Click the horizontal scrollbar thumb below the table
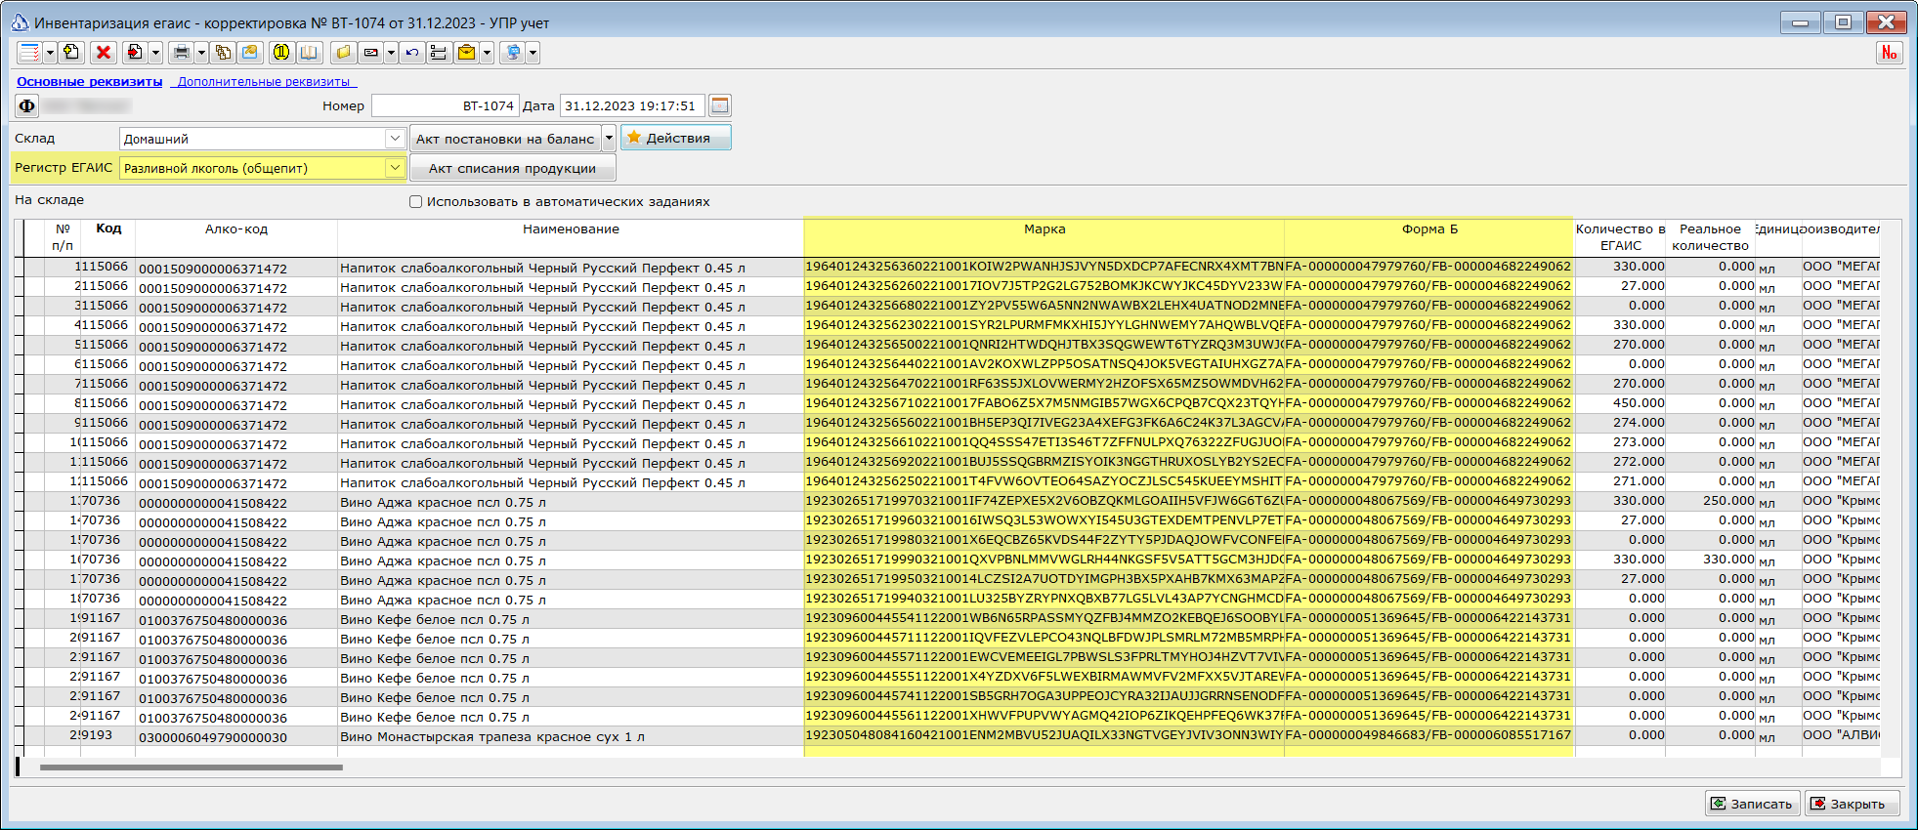The image size is (1918, 830). 192,768
